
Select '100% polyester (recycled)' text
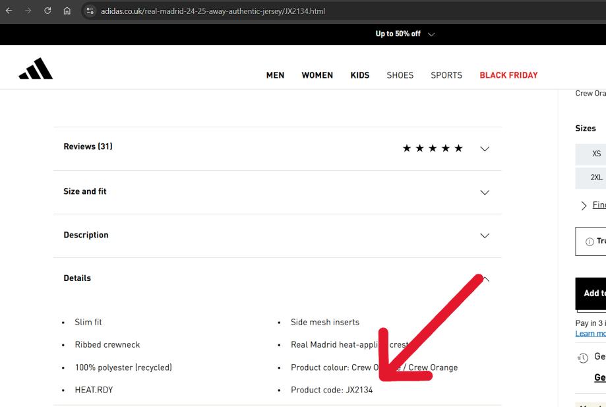[x=123, y=367]
